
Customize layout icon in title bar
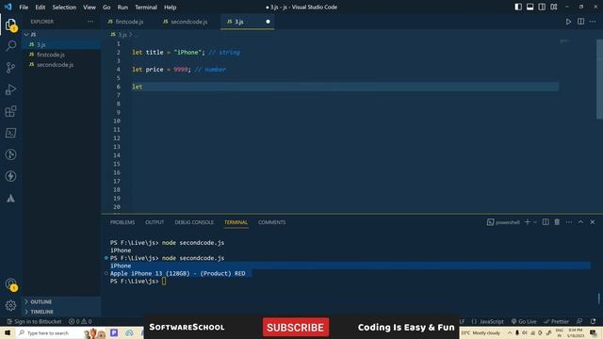(554, 7)
